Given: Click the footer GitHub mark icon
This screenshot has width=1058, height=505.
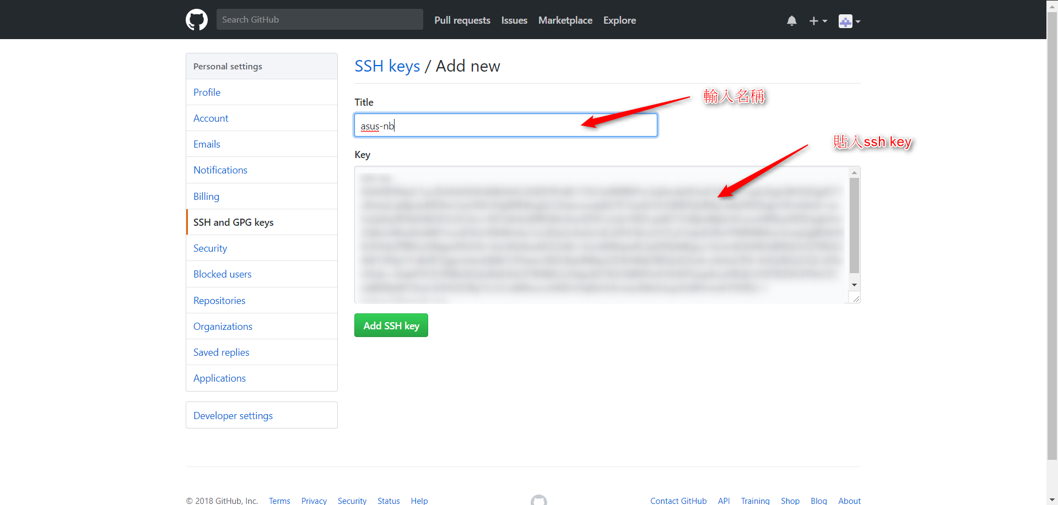Looking at the screenshot, I should (x=539, y=500).
